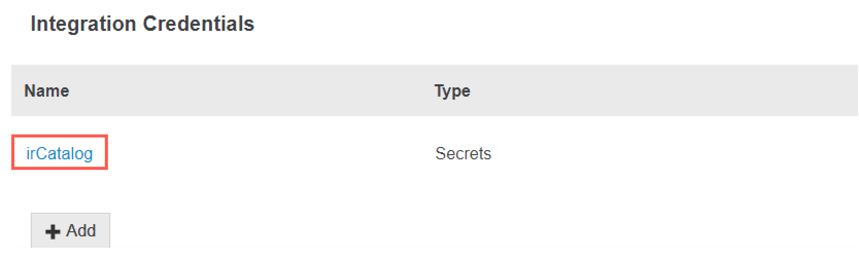Click the word Credentials in the title
The height and width of the screenshot is (258, 859).
[198, 24]
